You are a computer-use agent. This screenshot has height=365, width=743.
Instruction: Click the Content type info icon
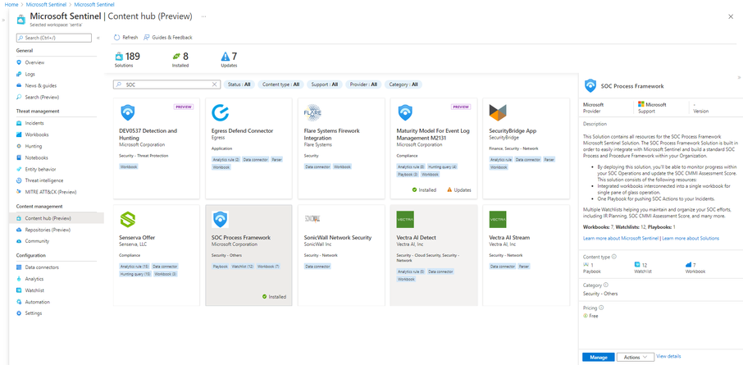(x=614, y=257)
